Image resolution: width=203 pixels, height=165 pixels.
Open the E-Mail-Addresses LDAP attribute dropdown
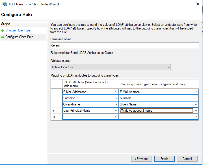pos(116,92)
